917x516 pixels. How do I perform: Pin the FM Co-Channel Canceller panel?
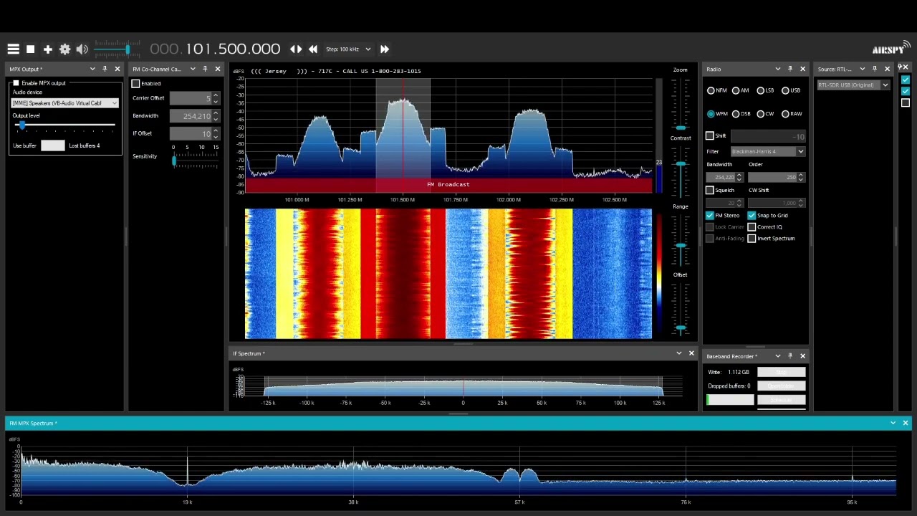pyautogui.click(x=205, y=69)
